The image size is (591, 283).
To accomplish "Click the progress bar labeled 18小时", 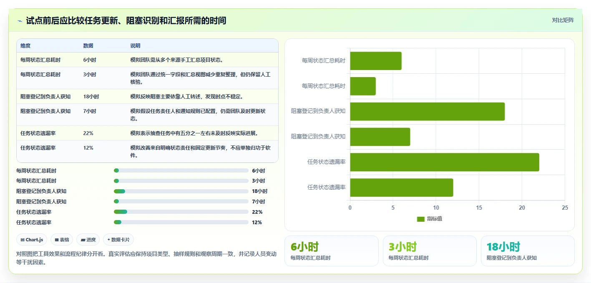I will click(181, 191).
